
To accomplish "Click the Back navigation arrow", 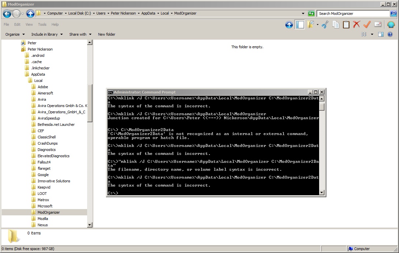I will (x=7, y=14).
